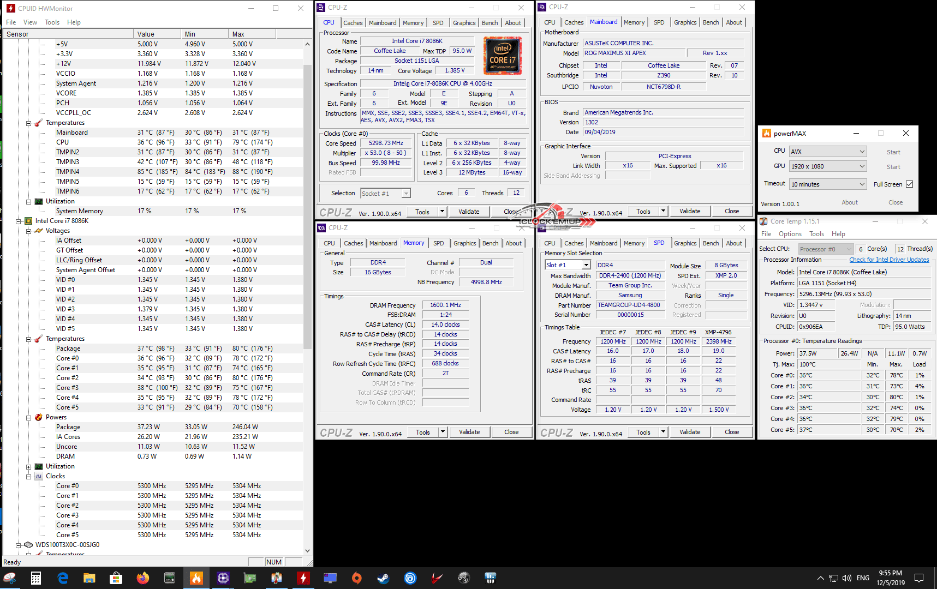Open the Options menu in Core Temp
The image size is (937, 589).
point(790,234)
